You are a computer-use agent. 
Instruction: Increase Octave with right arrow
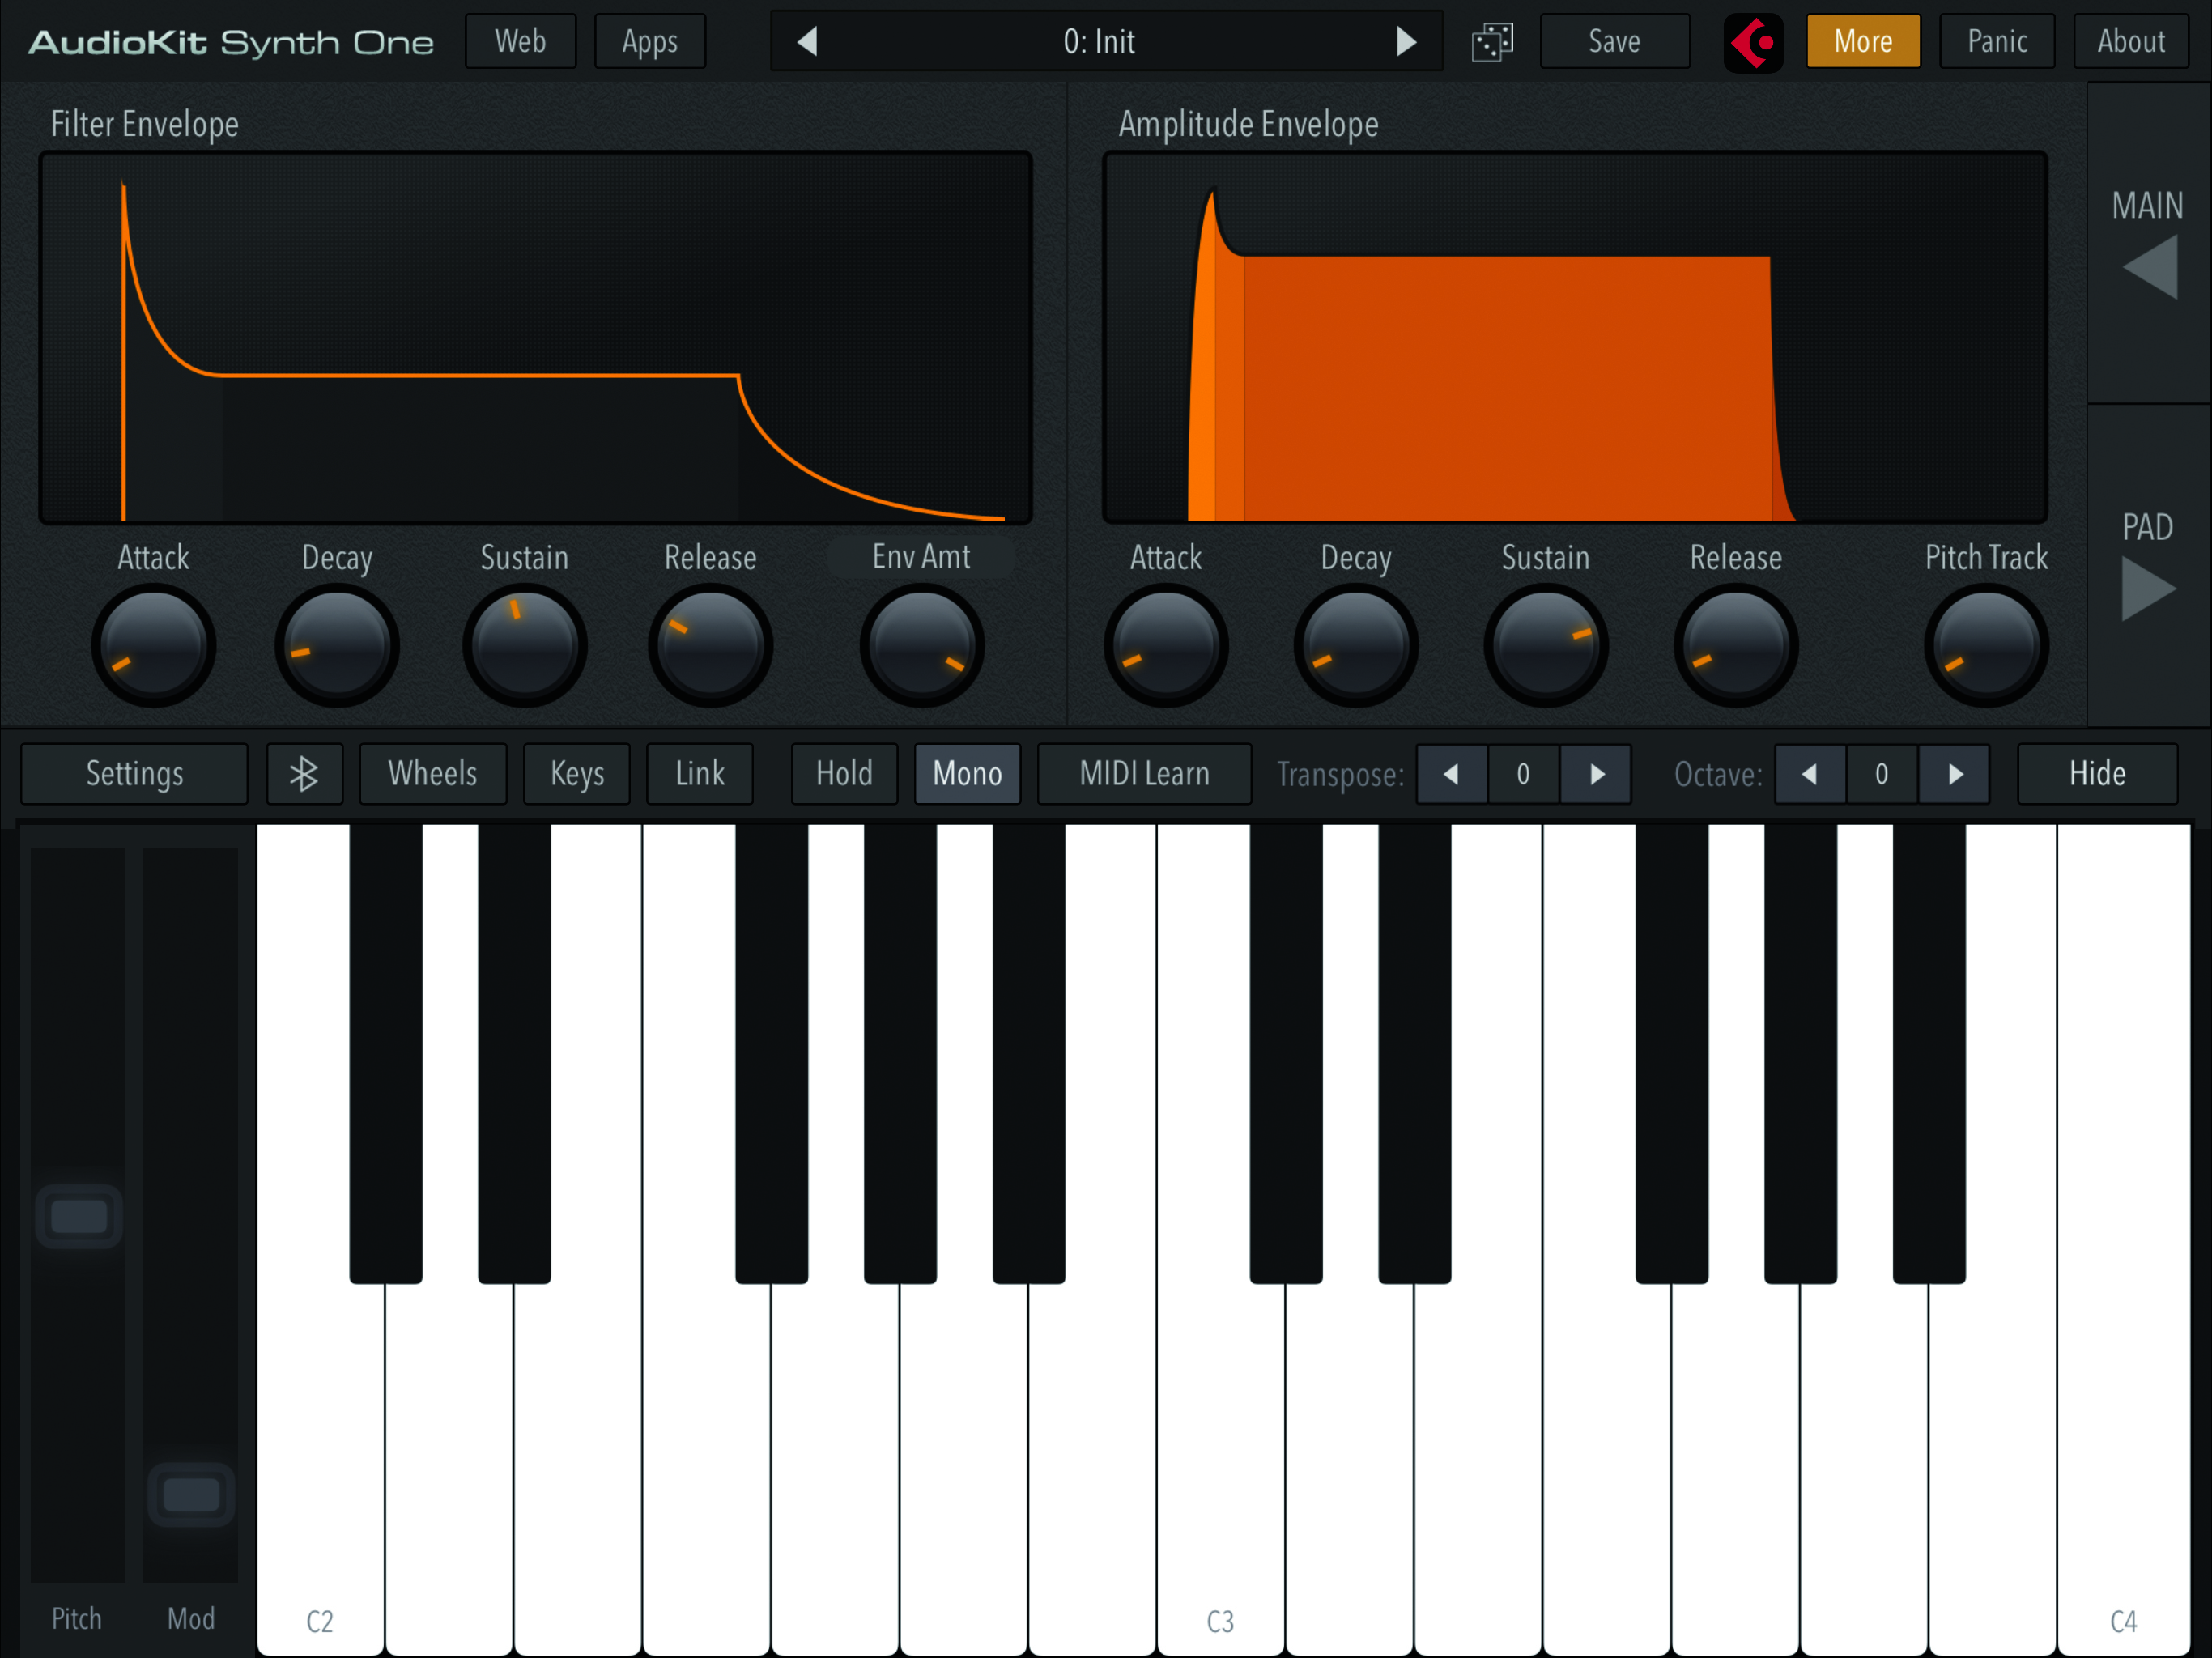click(x=1954, y=774)
